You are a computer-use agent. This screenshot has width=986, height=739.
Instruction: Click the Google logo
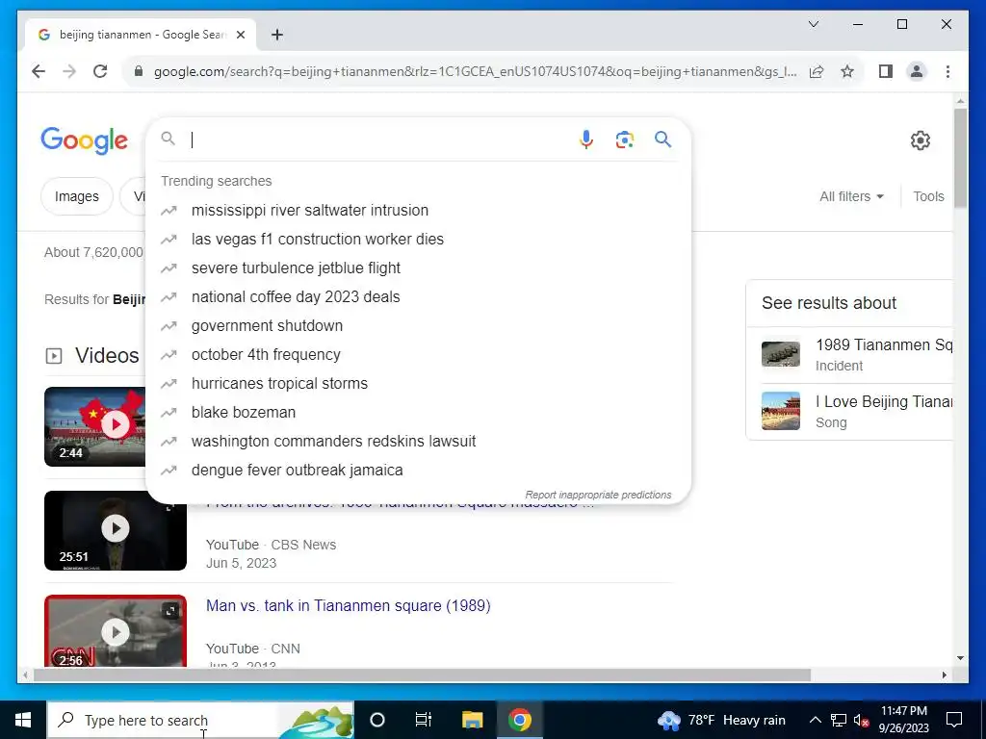tap(85, 140)
